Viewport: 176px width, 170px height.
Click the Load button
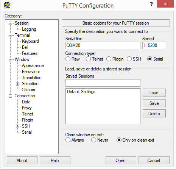154,93
